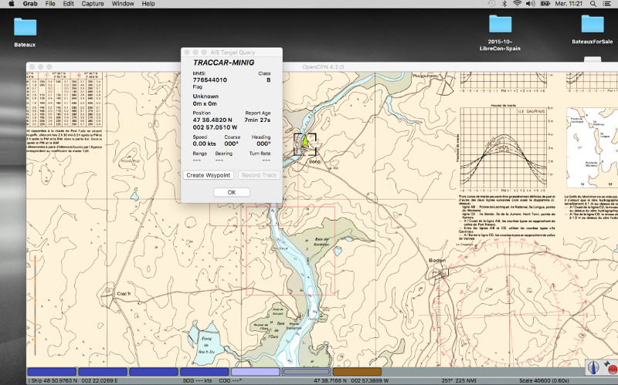Select the light purple chart bar piece
The width and height of the screenshot is (618, 385).
tap(255, 371)
